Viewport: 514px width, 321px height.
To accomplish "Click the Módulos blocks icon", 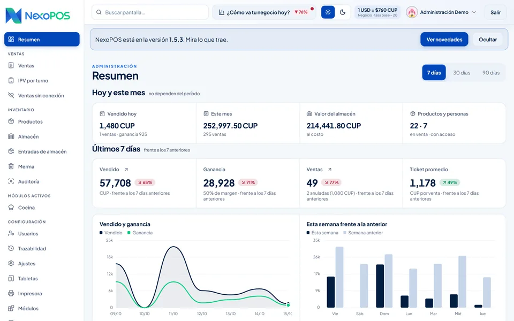I will pyautogui.click(x=11, y=308).
